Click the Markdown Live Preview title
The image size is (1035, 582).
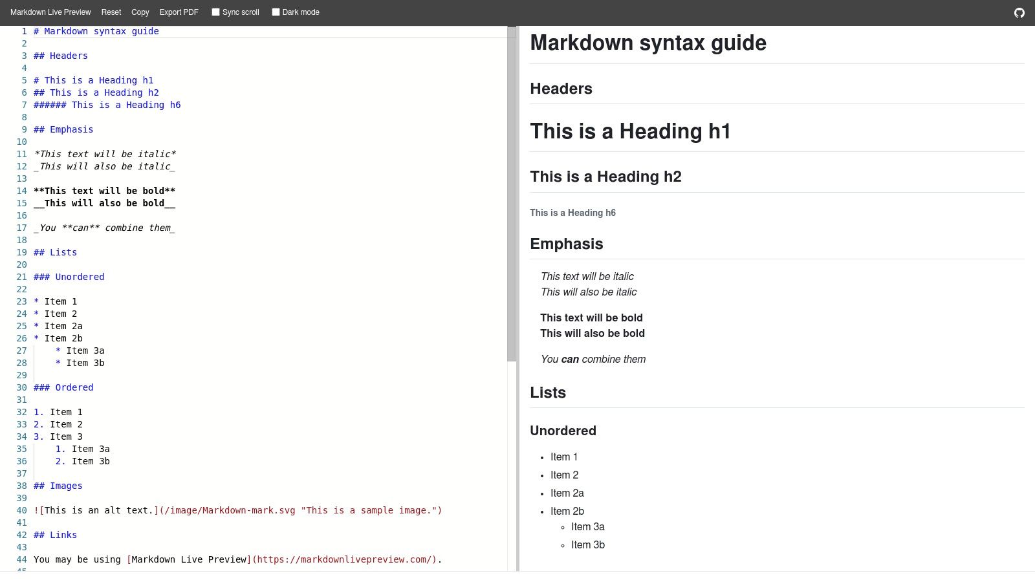pos(50,12)
